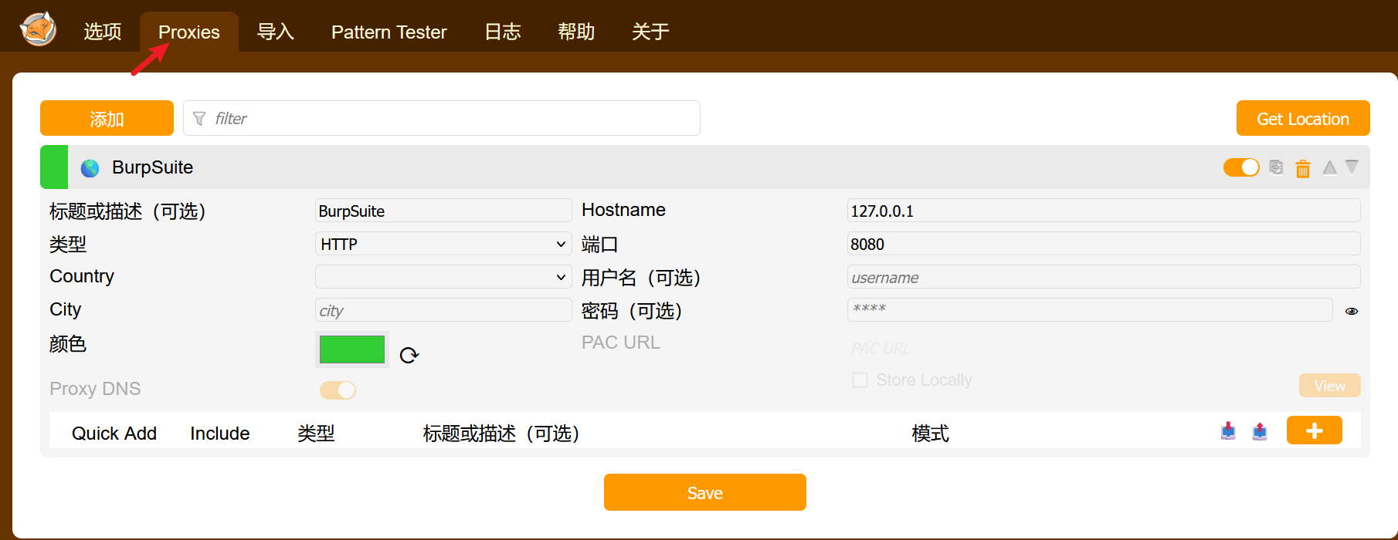The width and height of the screenshot is (1398, 540).
Task: Click the Proxy DNS label
Action: click(x=95, y=389)
